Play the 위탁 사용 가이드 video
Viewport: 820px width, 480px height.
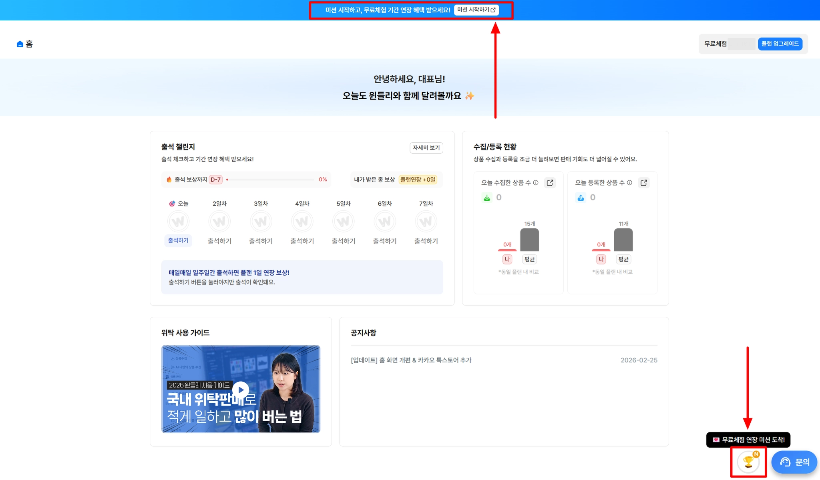(x=241, y=389)
